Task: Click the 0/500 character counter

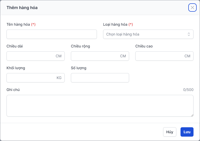Action: click(x=188, y=90)
